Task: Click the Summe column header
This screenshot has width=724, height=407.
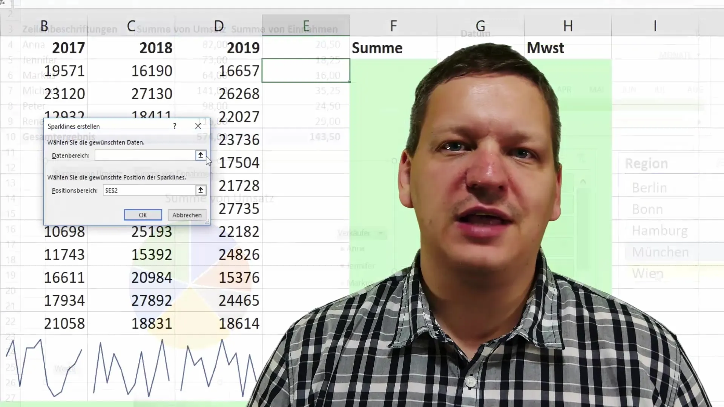Action: [377, 48]
